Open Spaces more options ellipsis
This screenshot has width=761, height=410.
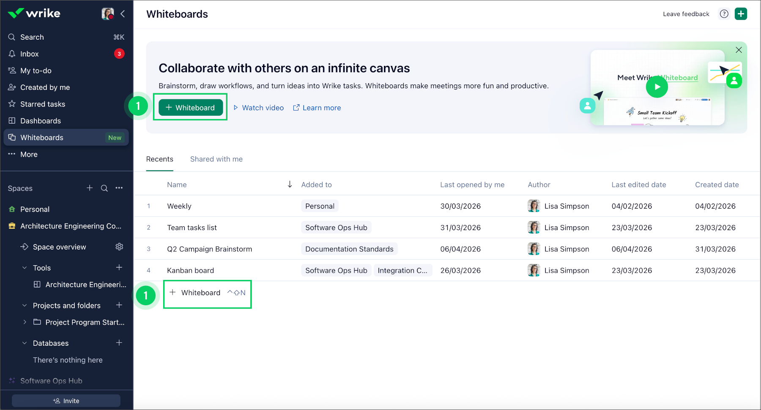pos(119,188)
